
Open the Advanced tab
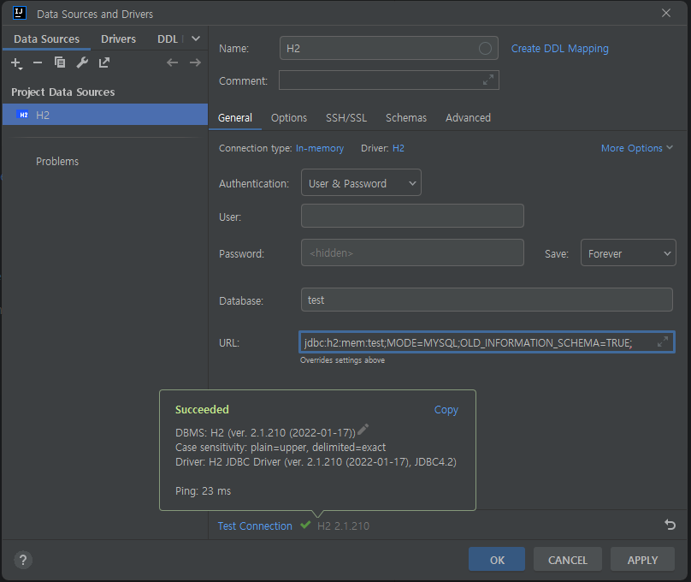point(468,118)
